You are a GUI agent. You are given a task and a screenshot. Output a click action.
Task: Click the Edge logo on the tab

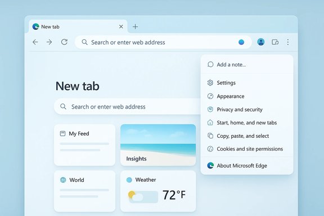36,26
